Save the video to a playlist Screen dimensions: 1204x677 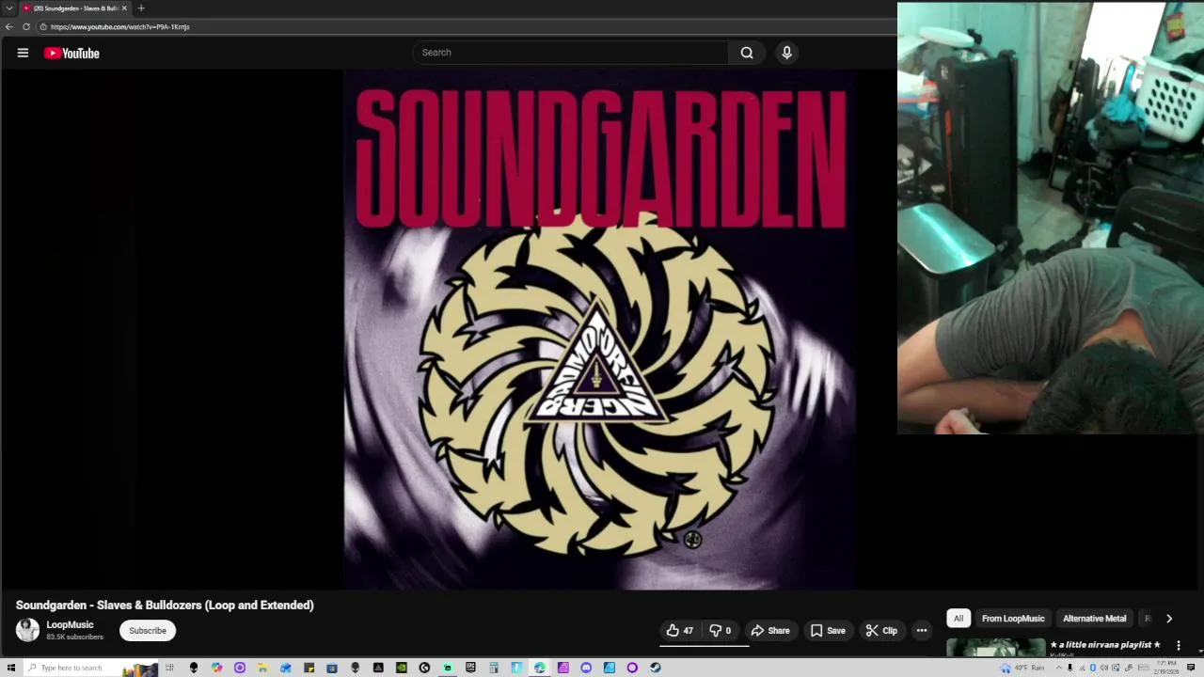click(x=828, y=630)
